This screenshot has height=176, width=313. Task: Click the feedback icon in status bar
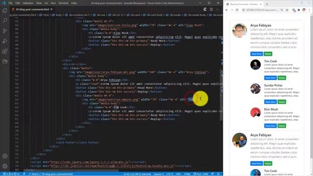tap(212, 174)
